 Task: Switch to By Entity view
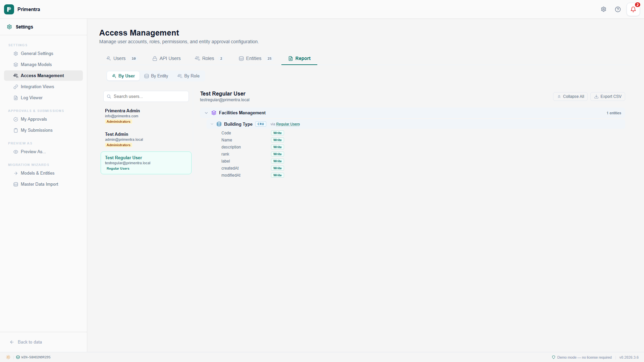156,76
